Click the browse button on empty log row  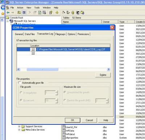33,53
